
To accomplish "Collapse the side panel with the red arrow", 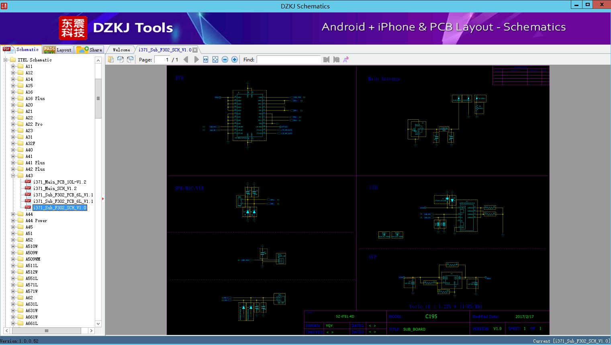I will [x=103, y=198].
